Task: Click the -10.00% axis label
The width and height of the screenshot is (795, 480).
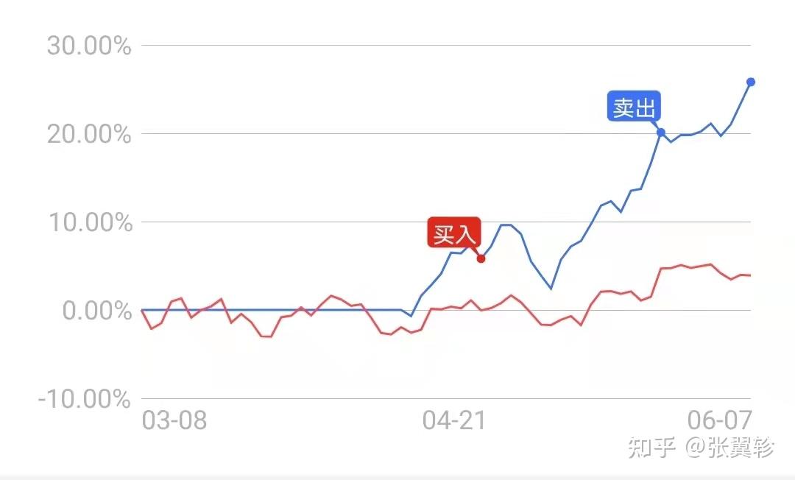Action: coord(83,399)
